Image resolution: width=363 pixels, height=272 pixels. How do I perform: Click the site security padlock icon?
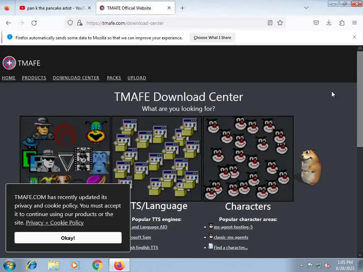pos(80,23)
